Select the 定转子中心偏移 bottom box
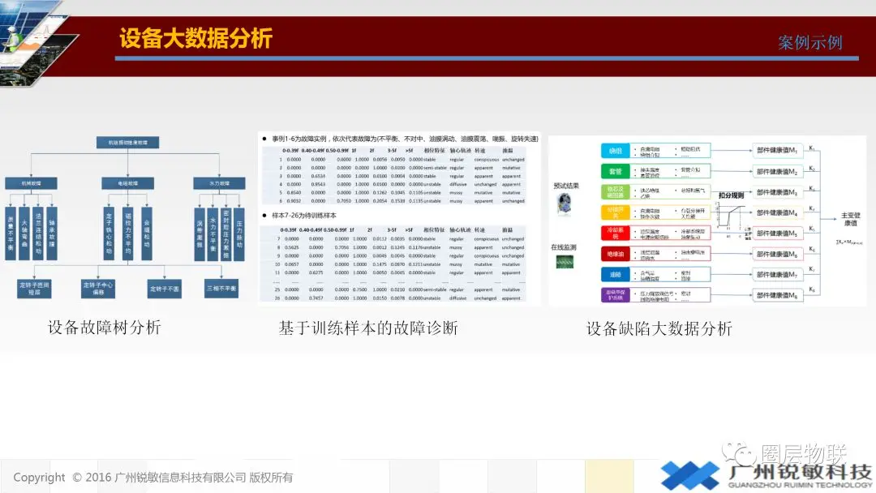Viewport: 876px width, 493px height. [98, 289]
